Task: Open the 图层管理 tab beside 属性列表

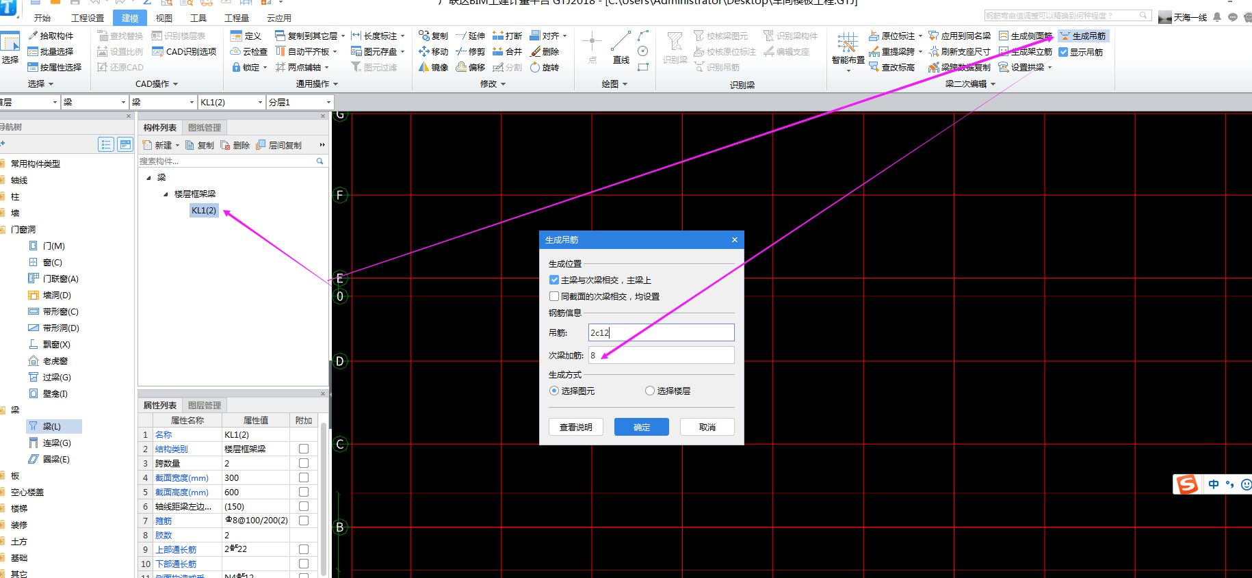Action: (x=205, y=406)
